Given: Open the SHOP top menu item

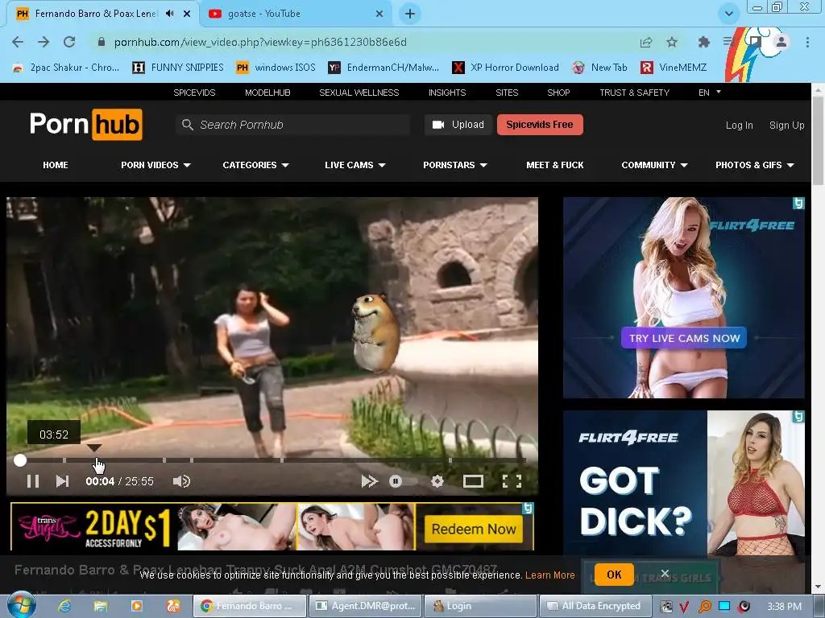Looking at the screenshot, I should 558,93.
